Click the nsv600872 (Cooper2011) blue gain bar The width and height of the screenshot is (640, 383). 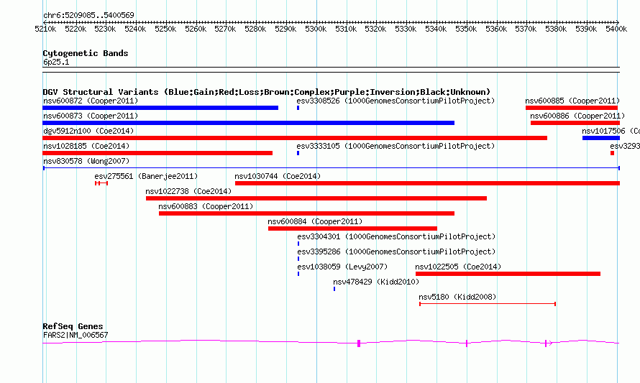pos(160,108)
